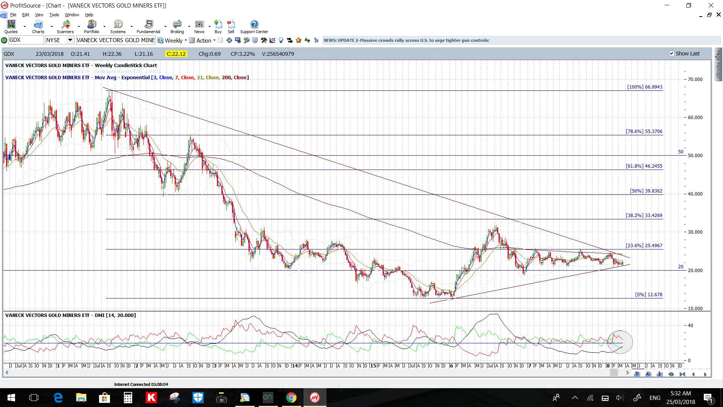Click the VANECK VECTORS GOLD MINE name field
Viewport: 723px width, 407px height.
(x=116, y=40)
